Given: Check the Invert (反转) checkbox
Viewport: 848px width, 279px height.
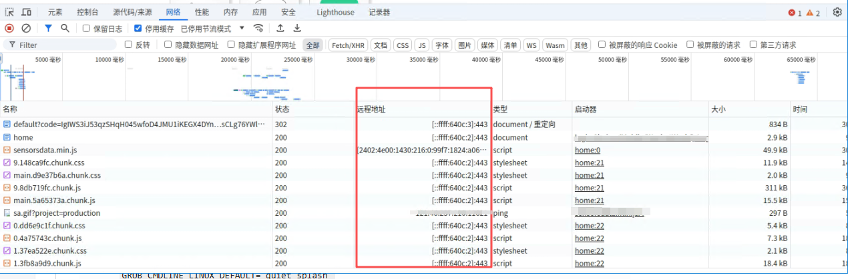Looking at the screenshot, I should click(129, 45).
